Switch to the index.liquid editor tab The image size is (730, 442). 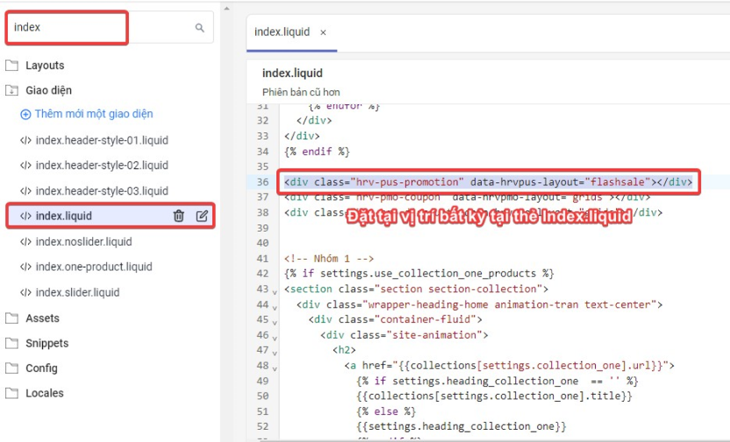tap(282, 32)
